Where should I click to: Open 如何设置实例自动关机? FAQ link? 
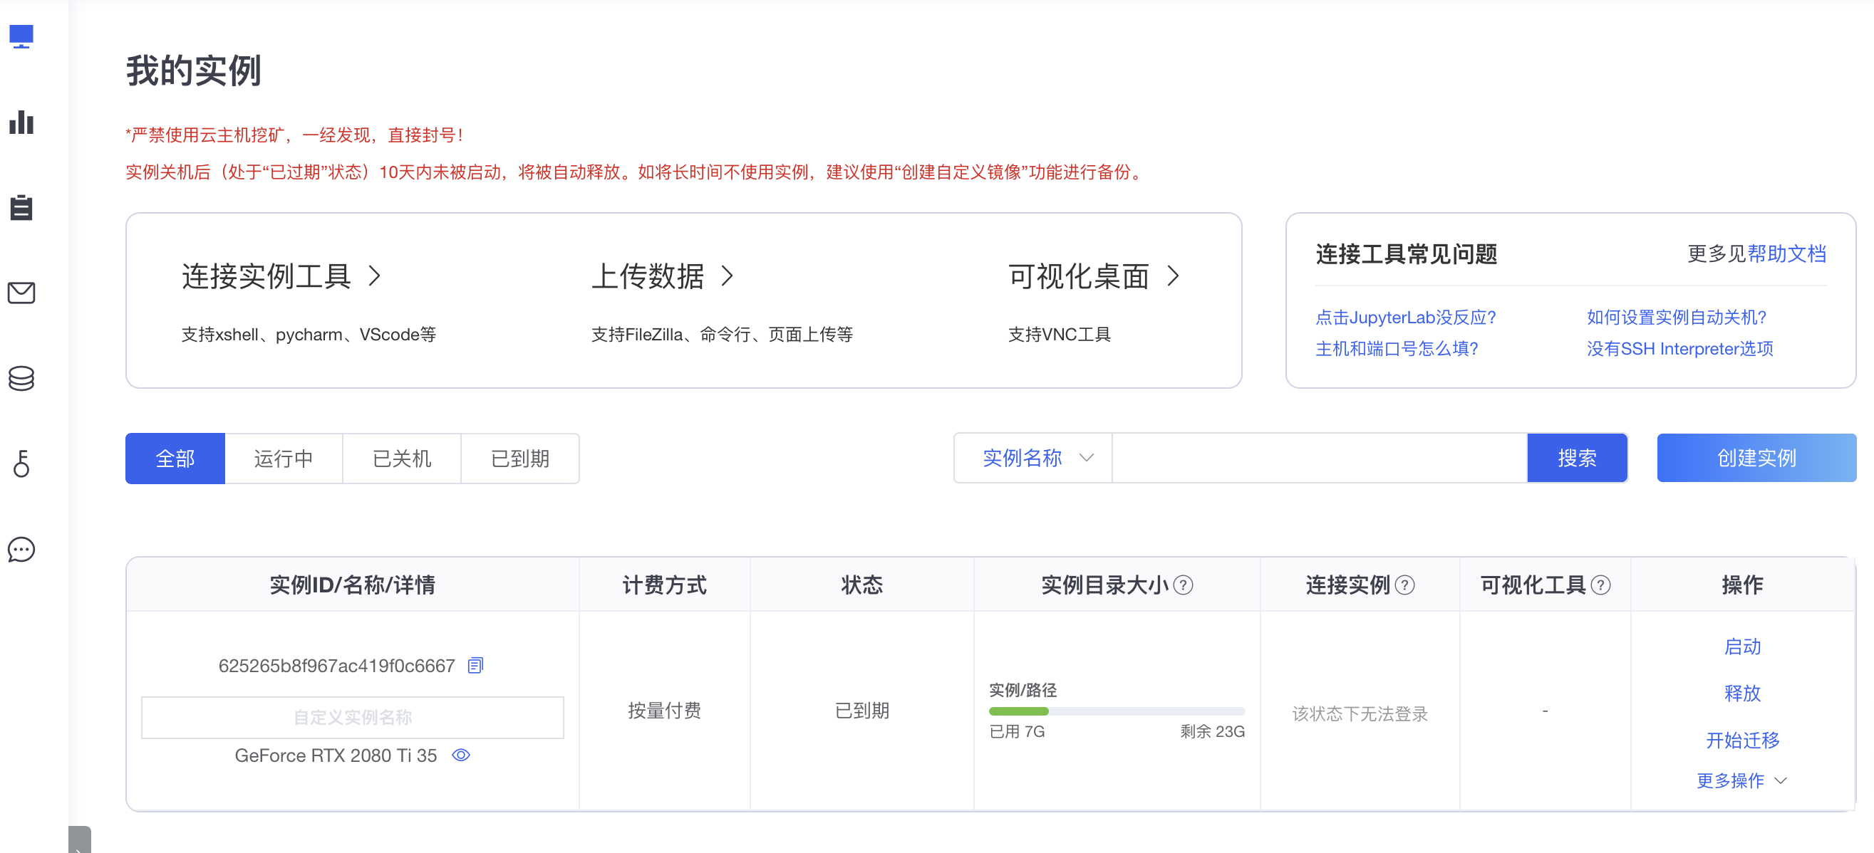(1676, 317)
